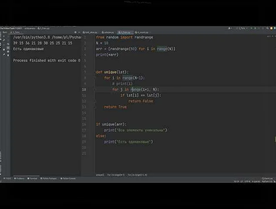Viewport: 276px width, 209px height.
Task: Click the 4 spaces indent status entry
Action: pyautogui.click(x=256, y=182)
